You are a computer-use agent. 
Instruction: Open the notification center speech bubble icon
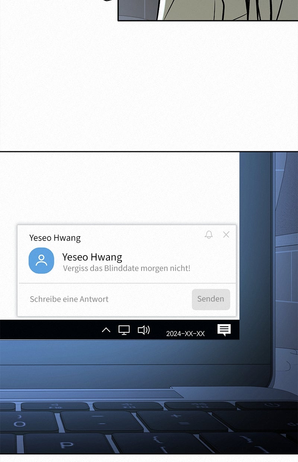pos(224,330)
